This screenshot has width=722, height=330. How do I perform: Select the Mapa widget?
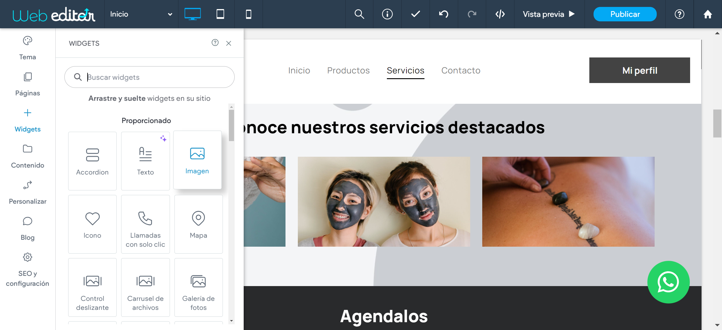click(199, 224)
